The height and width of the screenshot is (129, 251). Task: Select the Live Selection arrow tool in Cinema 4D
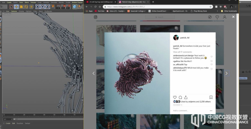click(11, 7)
